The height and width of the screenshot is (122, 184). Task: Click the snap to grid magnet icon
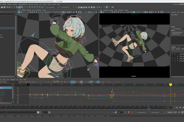30,7
